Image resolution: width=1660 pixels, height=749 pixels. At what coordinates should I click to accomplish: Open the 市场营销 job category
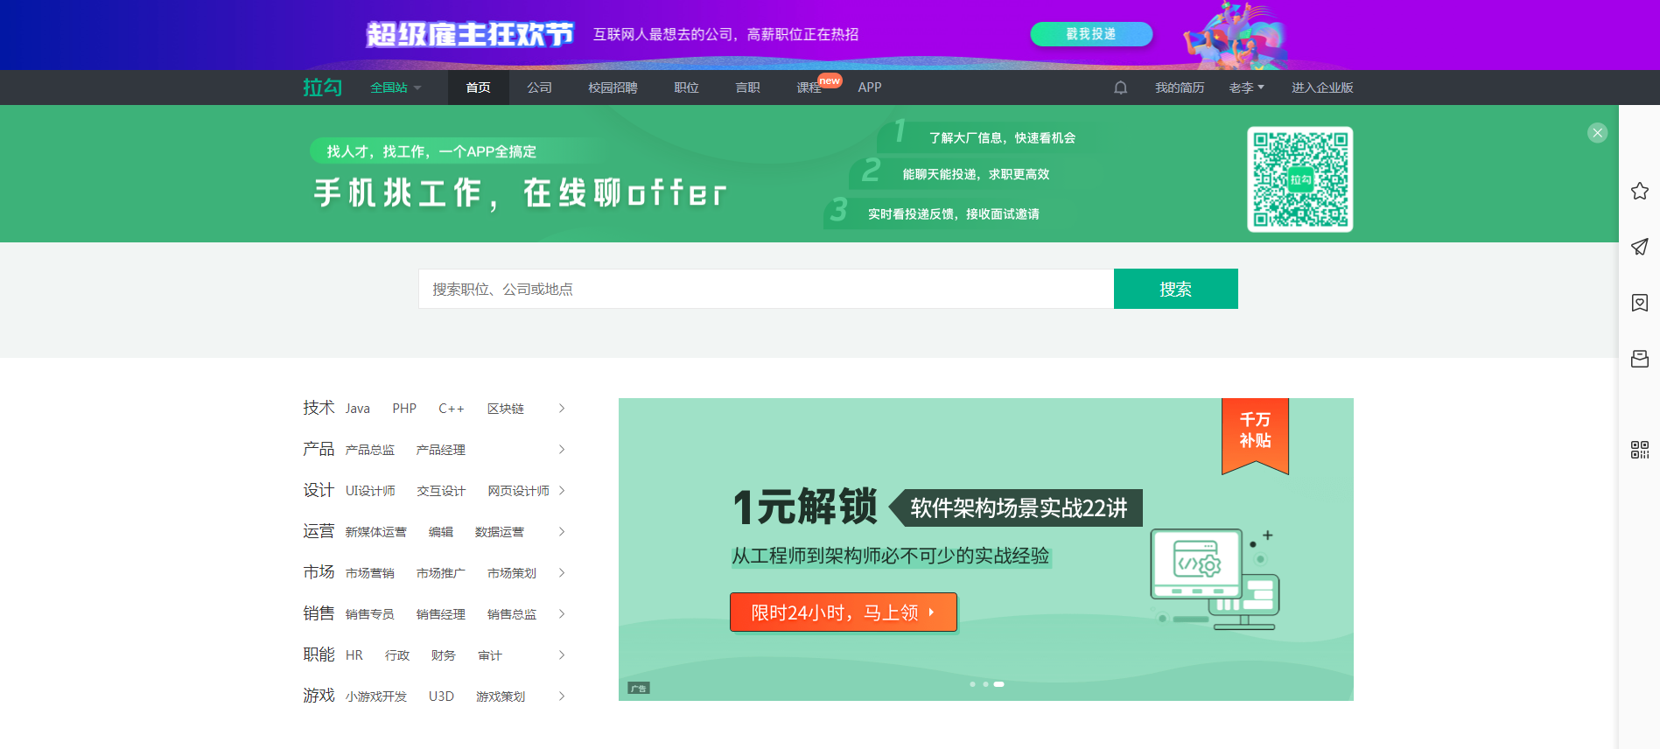pyautogui.click(x=369, y=573)
